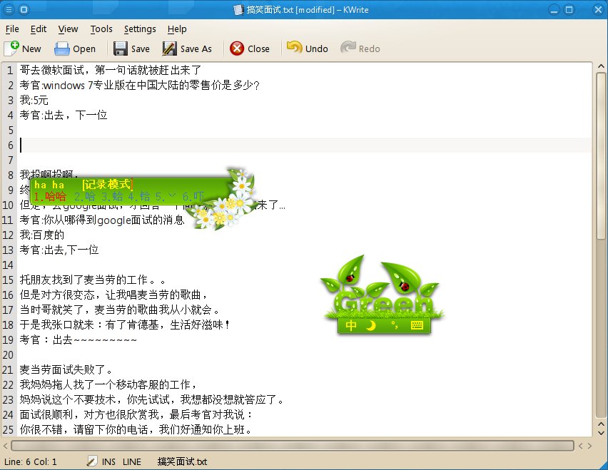Toggle INS insert mode in status bar

coord(108,462)
